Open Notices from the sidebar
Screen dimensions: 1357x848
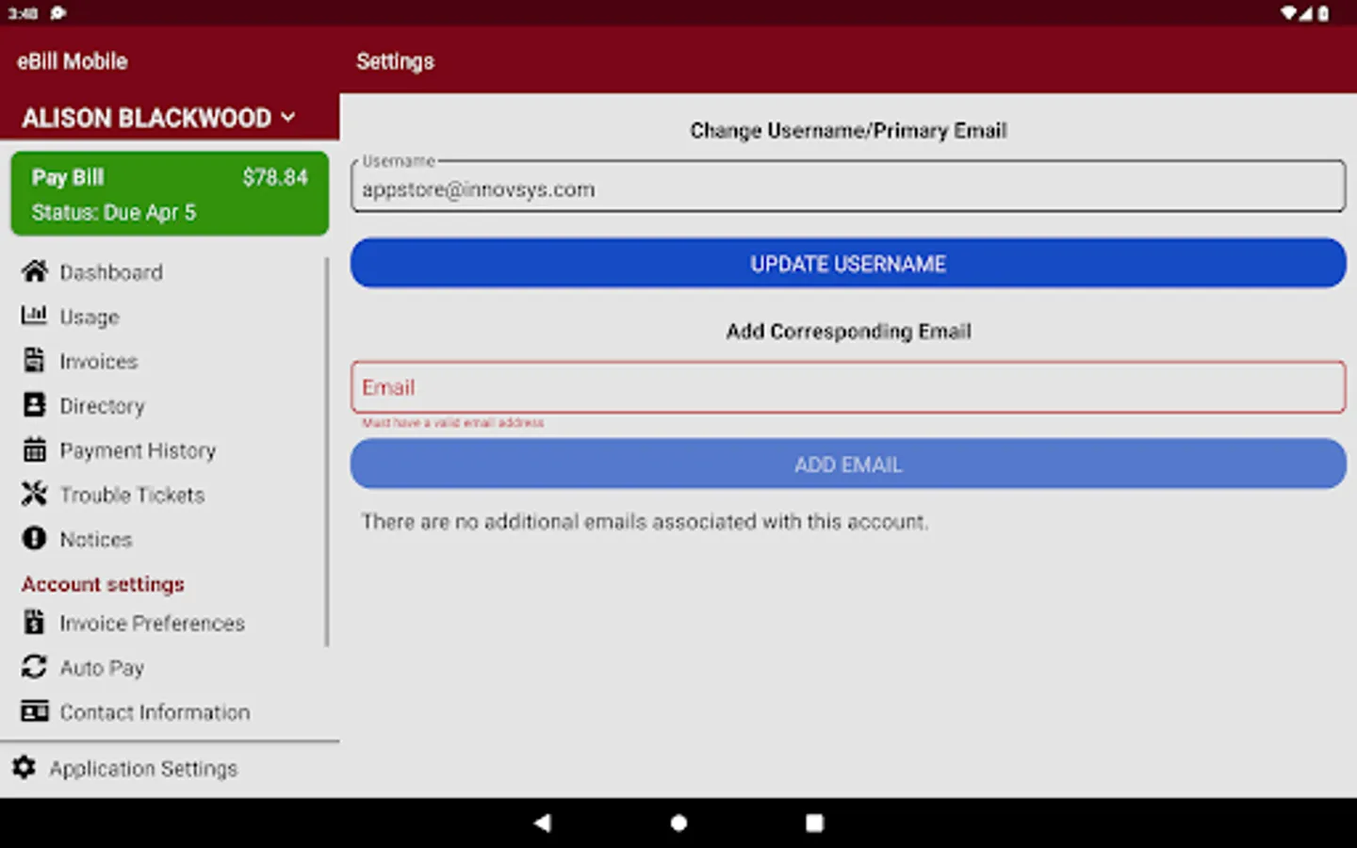(96, 540)
